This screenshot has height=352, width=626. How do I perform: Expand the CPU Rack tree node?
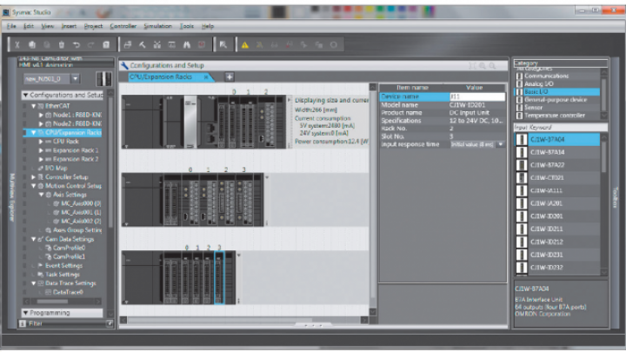point(41,142)
